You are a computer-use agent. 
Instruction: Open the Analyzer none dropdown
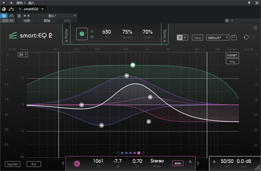coord(232,55)
